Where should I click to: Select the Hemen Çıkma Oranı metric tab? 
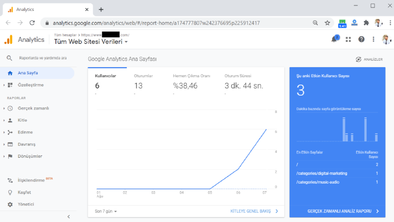click(x=191, y=82)
